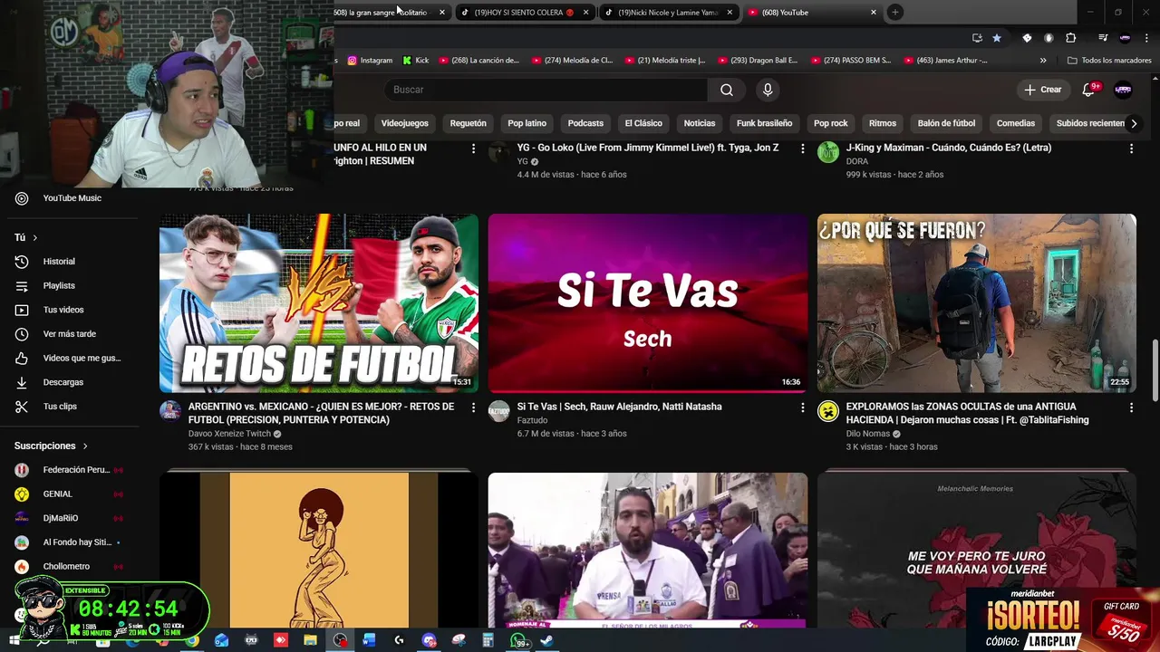Click the YouTube search input field
Image resolution: width=1160 pixels, height=652 pixels.
pos(546,90)
